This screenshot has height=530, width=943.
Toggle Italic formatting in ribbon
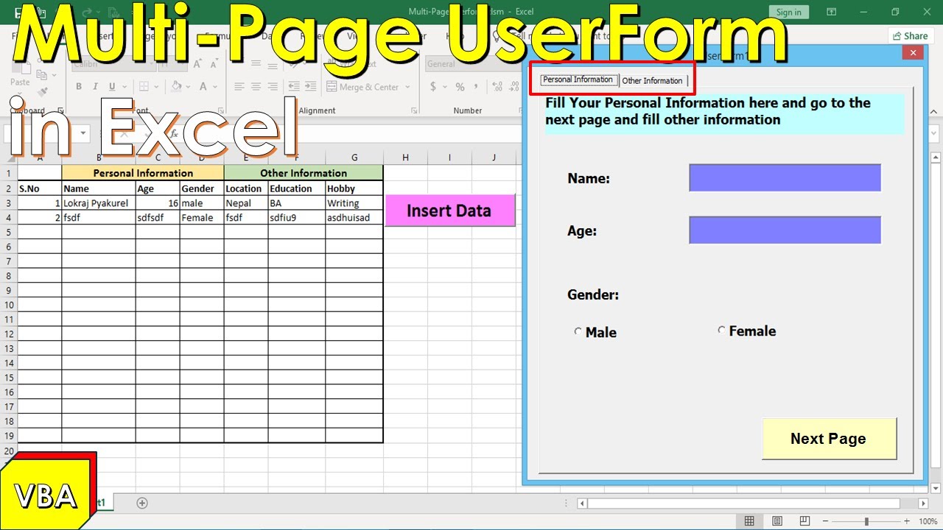[96, 87]
